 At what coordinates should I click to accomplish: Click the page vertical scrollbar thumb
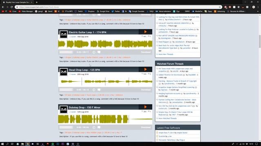260,41
